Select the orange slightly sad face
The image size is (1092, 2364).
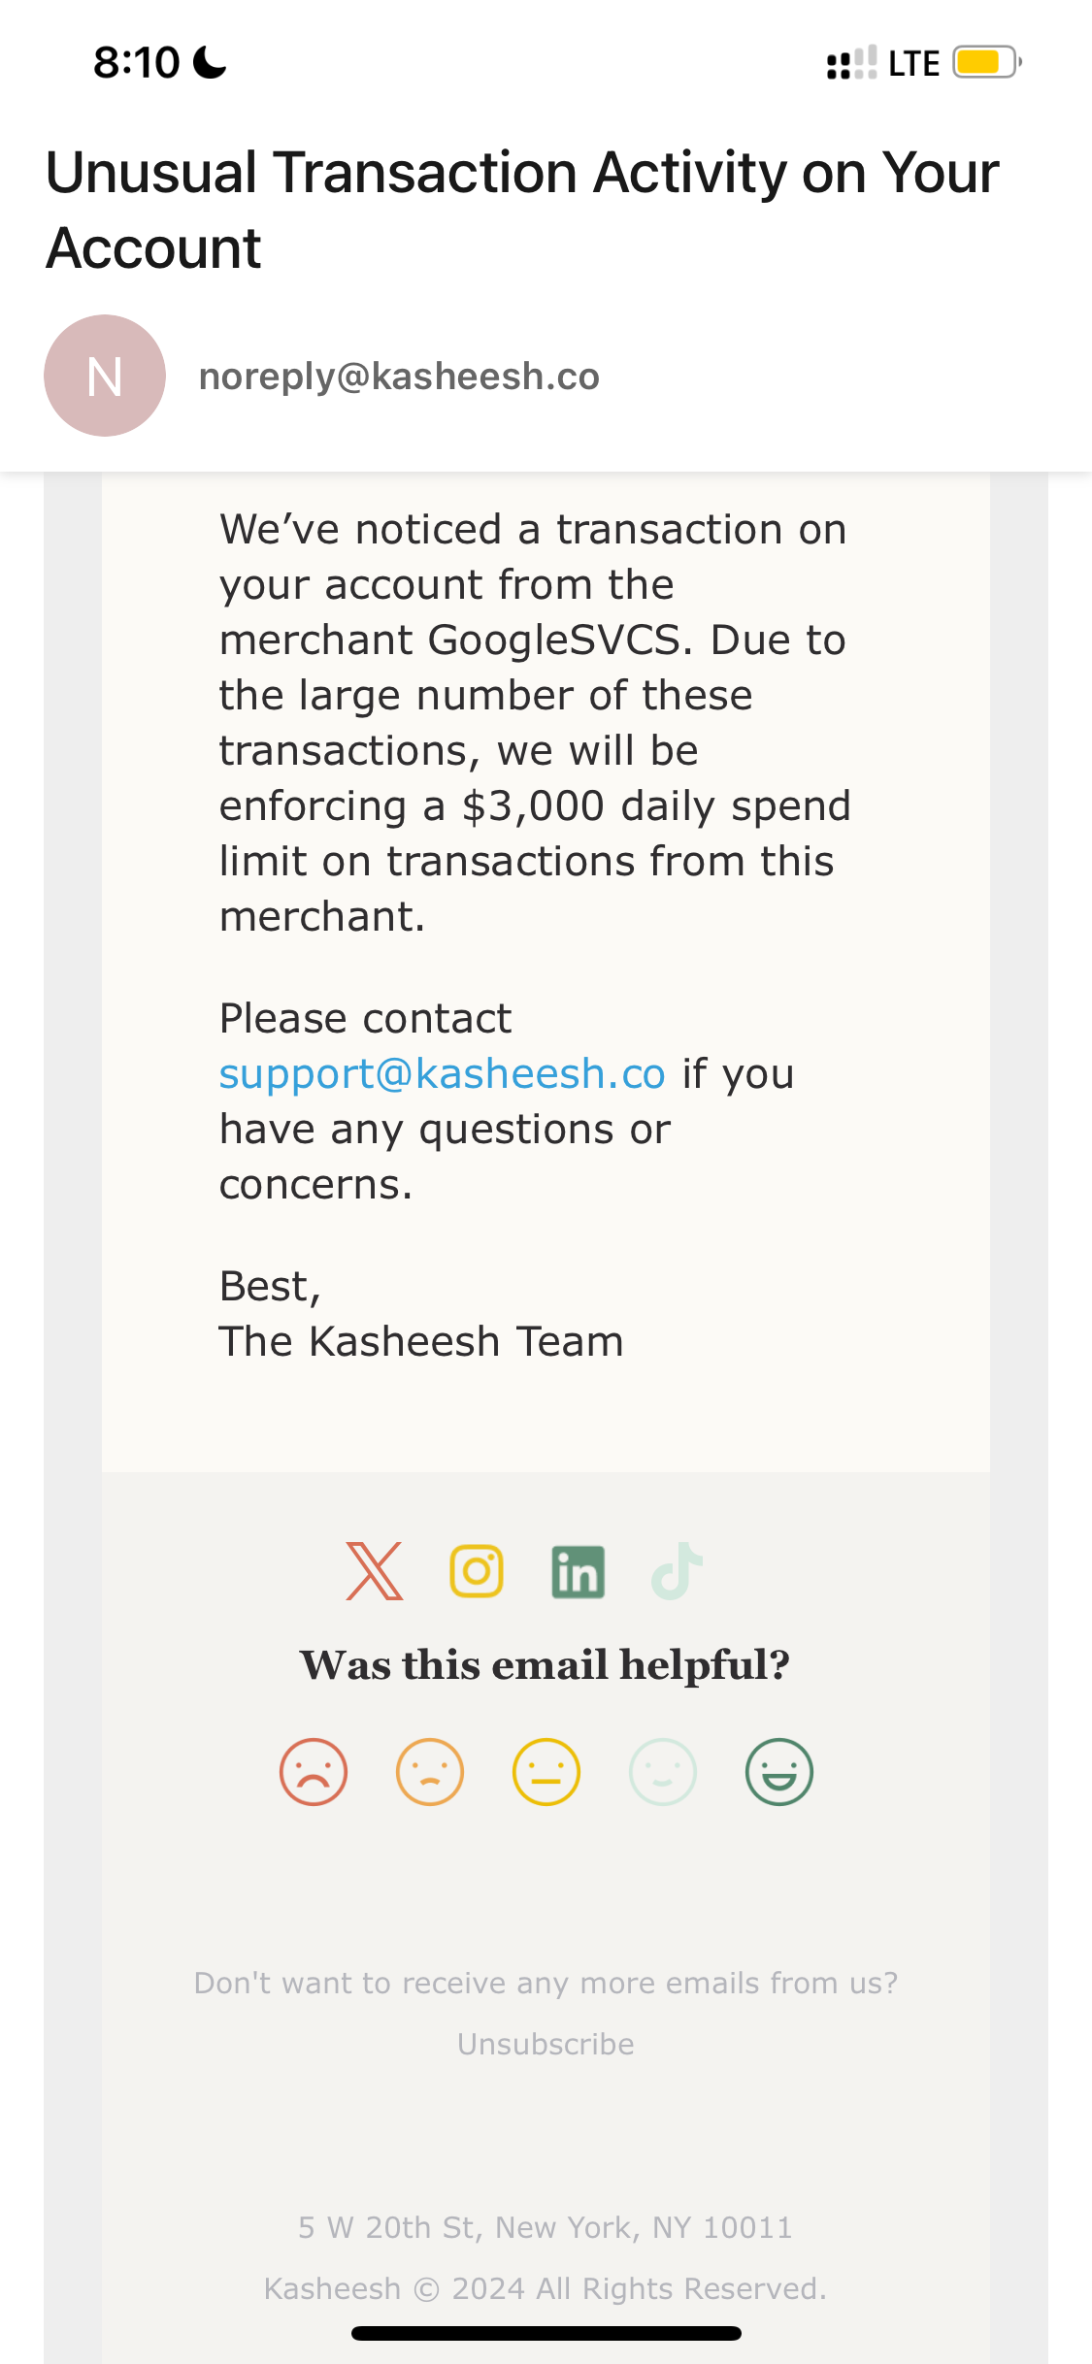[x=430, y=1772]
